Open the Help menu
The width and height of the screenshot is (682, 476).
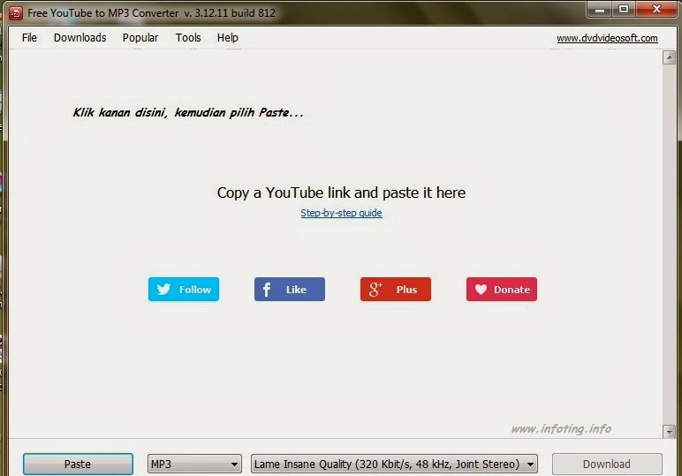pos(227,38)
